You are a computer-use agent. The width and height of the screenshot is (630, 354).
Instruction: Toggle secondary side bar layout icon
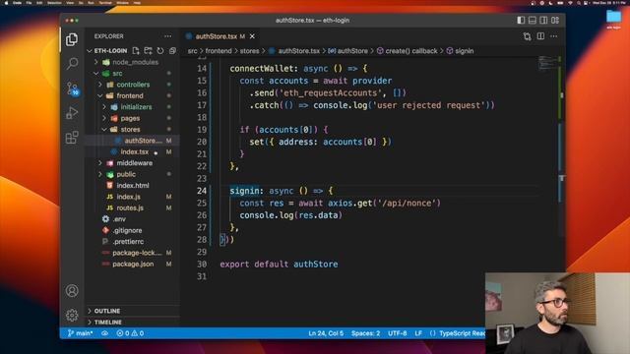click(x=543, y=20)
